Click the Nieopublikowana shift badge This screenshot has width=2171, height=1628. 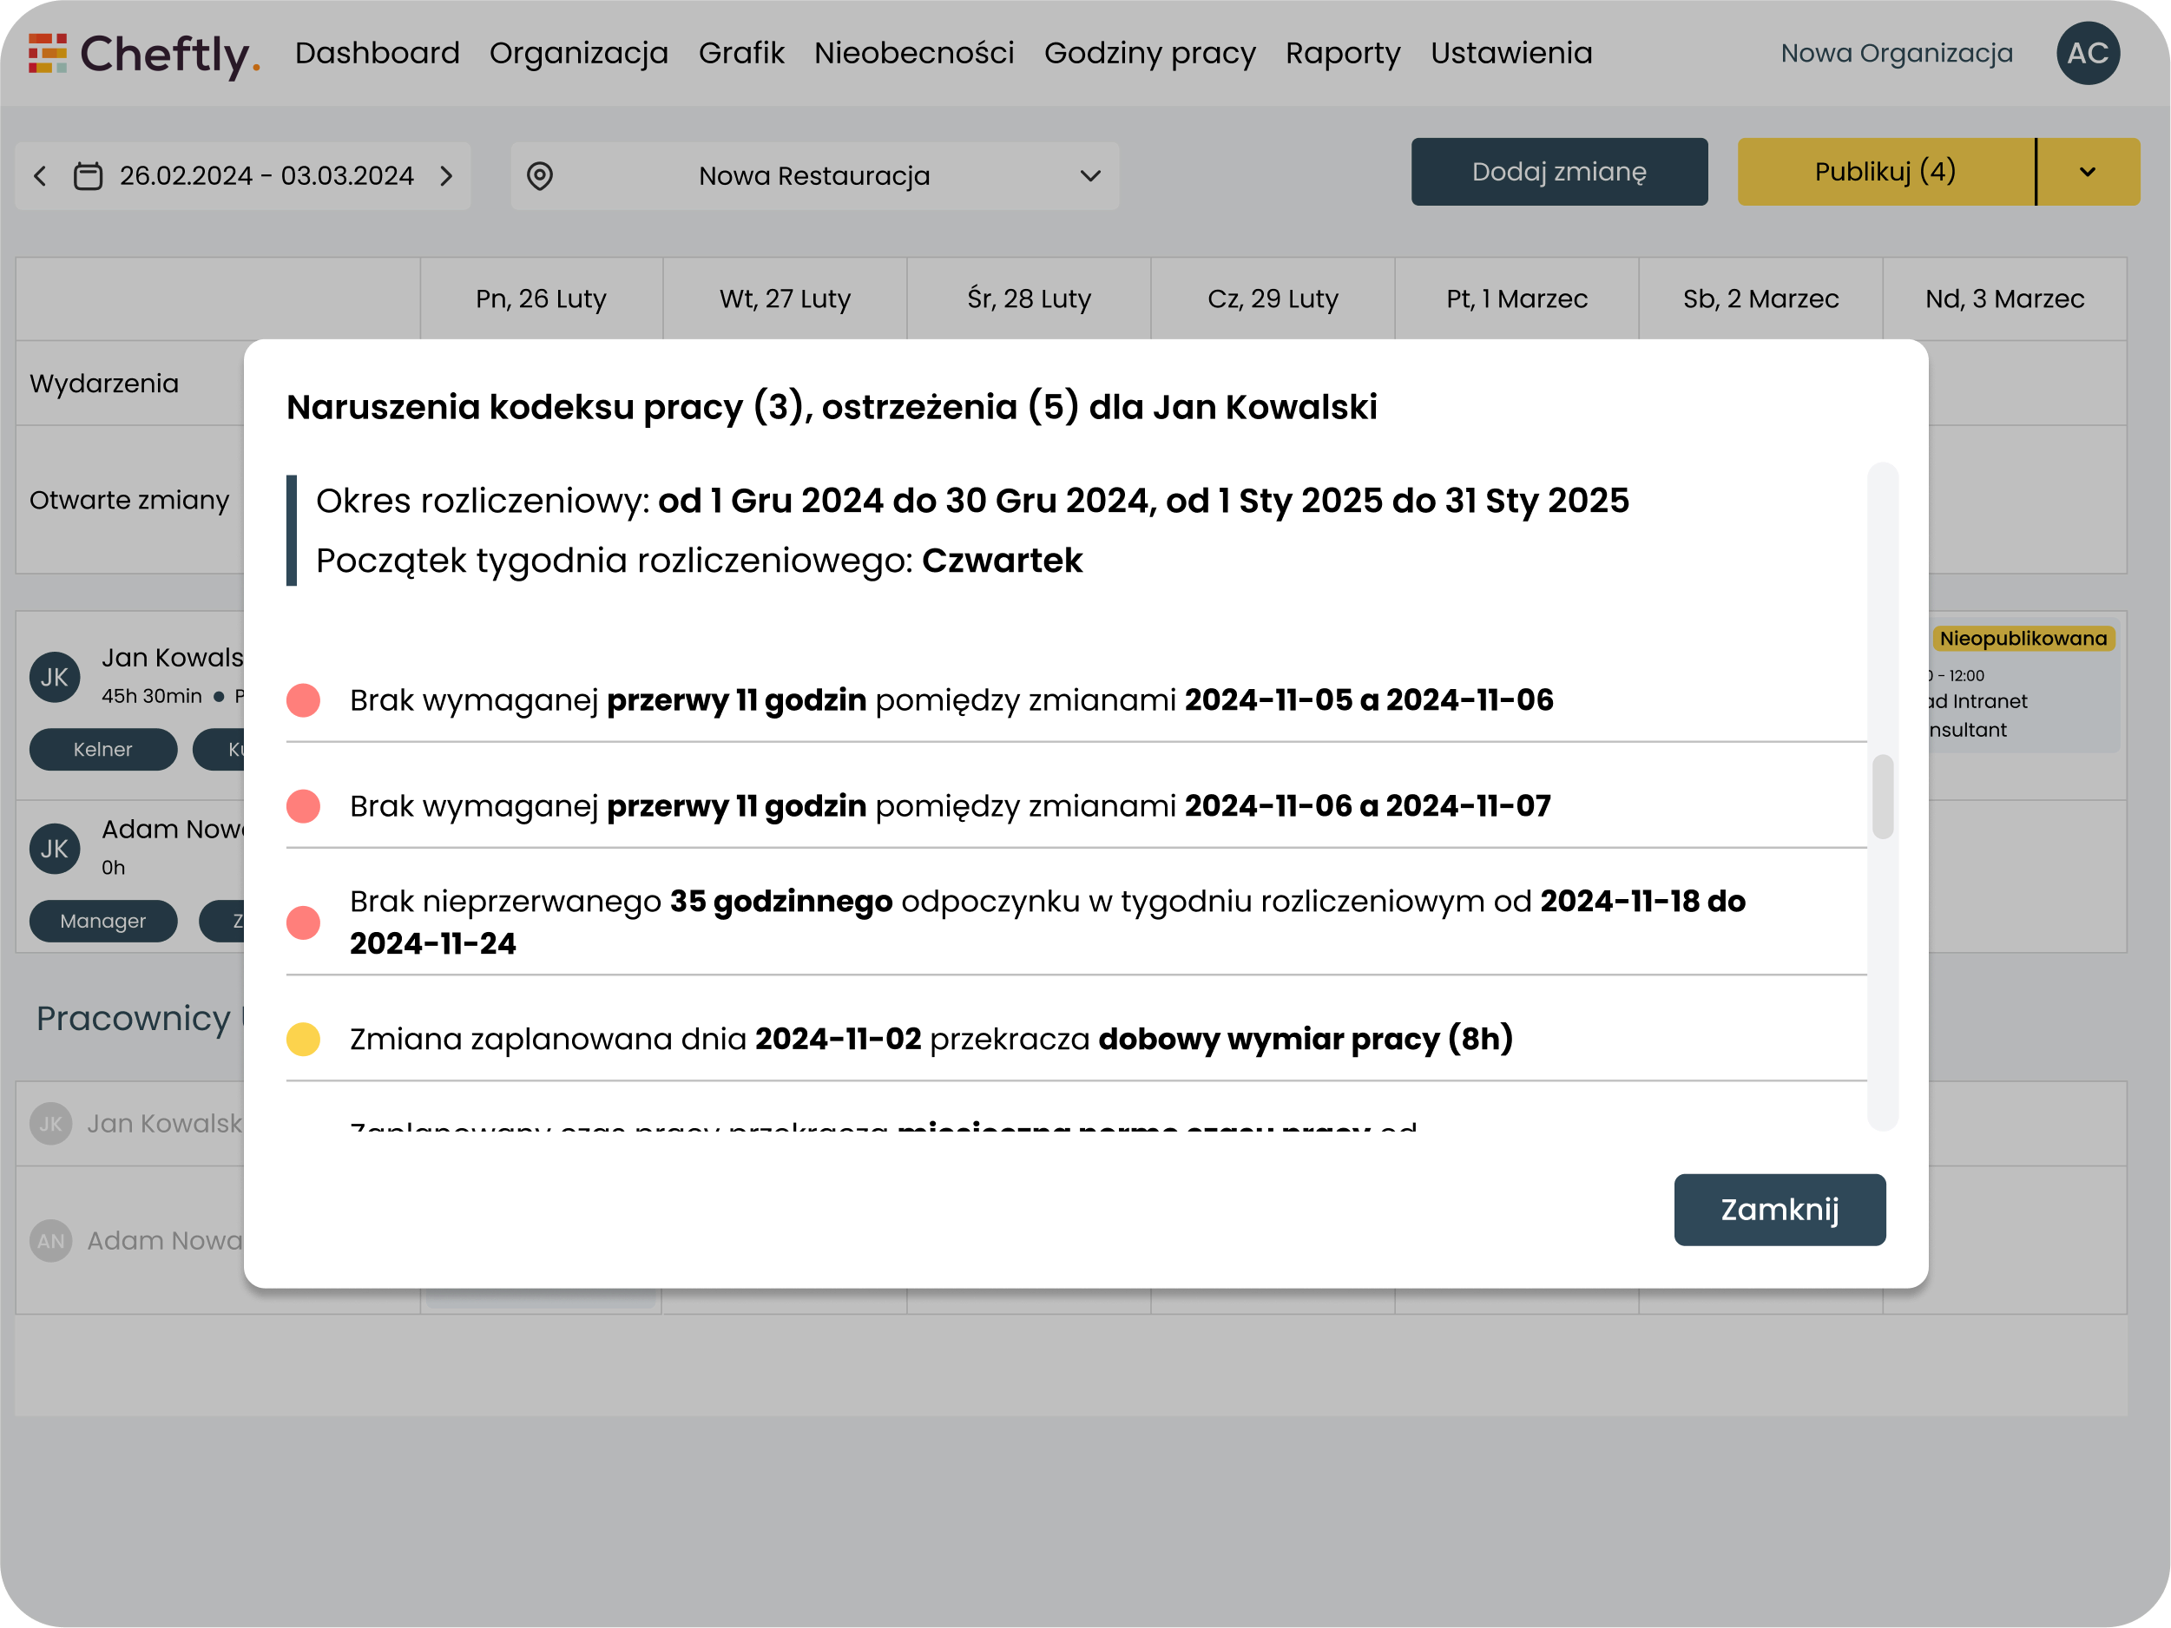[2023, 639]
